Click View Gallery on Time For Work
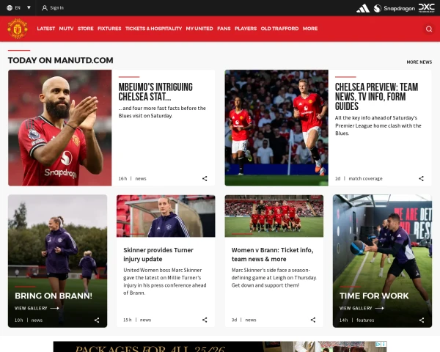Viewport: 440px width, 352px height. [x=362, y=308]
